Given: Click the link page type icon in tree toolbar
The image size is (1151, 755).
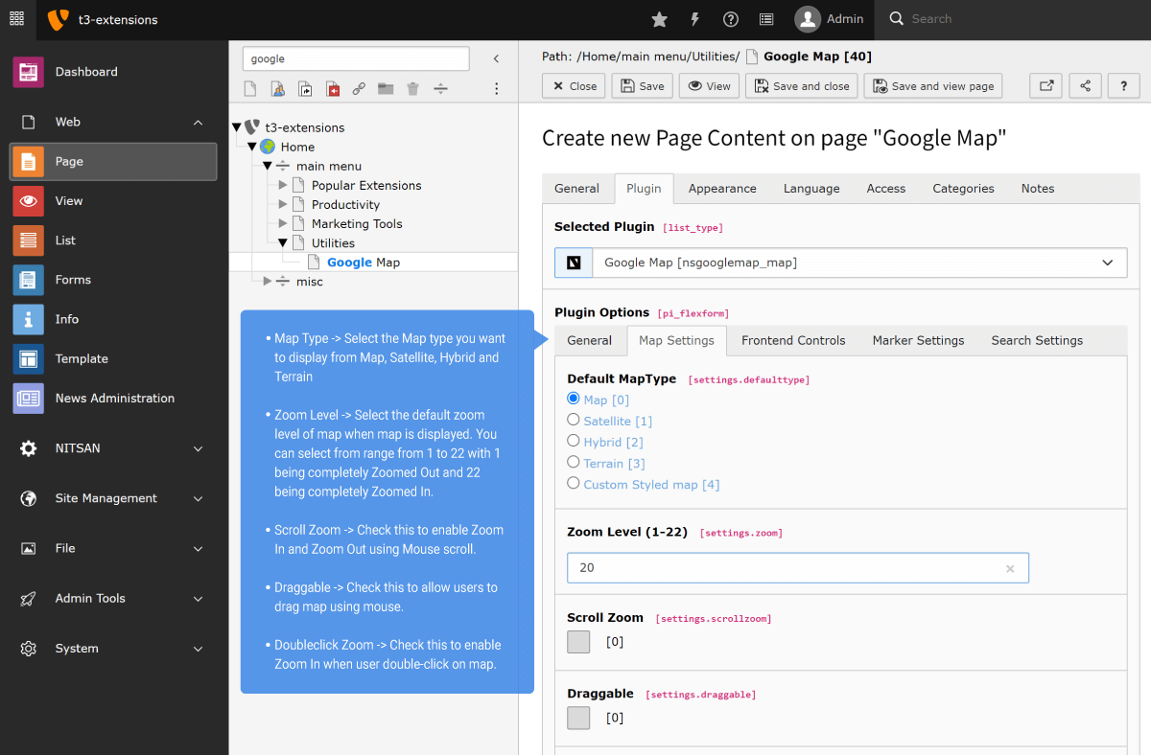Looking at the screenshot, I should (359, 89).
